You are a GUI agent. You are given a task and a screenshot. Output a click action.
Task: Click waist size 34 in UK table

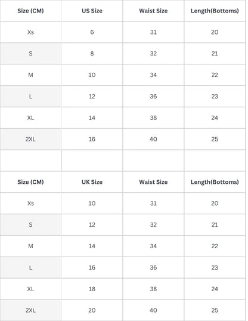[x=153, y=246]
